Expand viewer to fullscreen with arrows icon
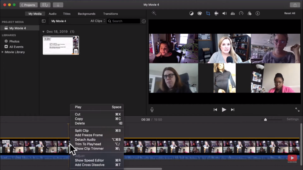 coord(297,110)
